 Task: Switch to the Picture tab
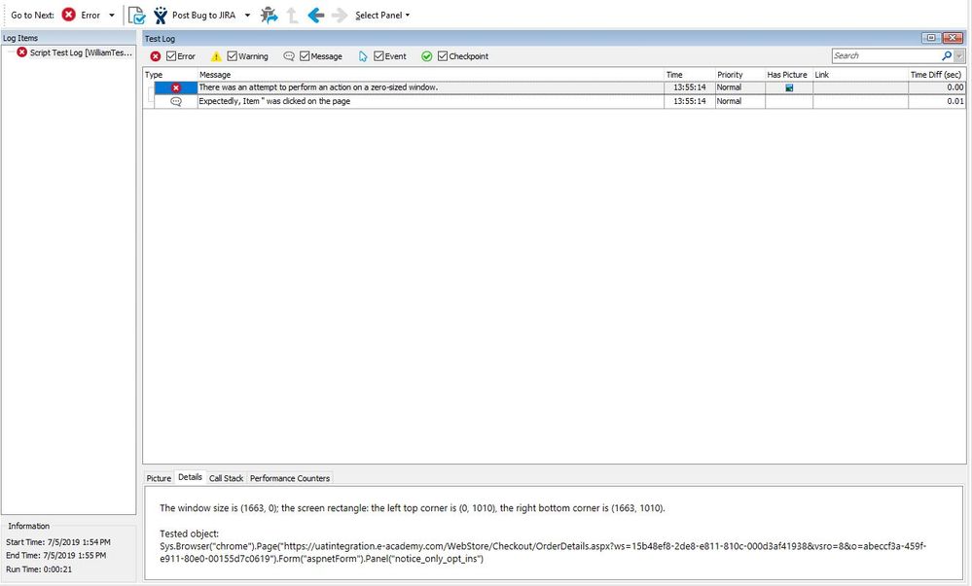(159, 478)
